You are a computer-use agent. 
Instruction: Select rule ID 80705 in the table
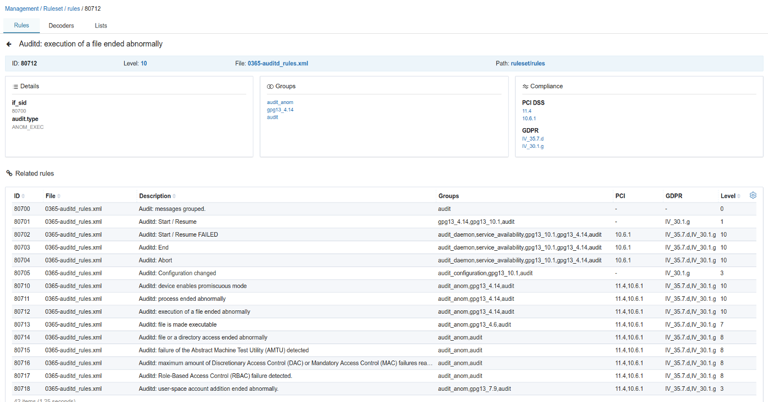[22, 273]
